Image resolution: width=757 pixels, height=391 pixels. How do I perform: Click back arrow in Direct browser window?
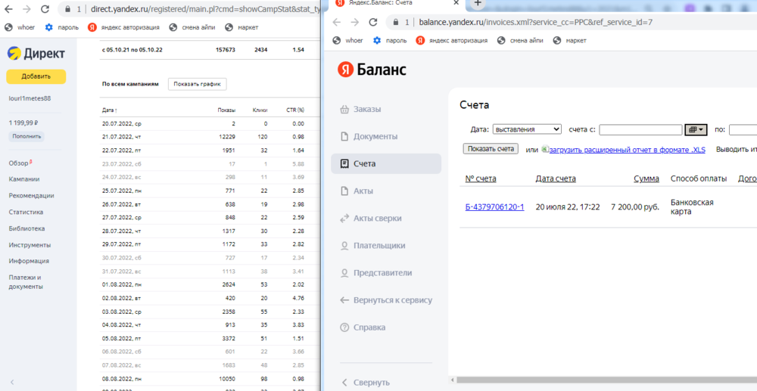point(8,8)
